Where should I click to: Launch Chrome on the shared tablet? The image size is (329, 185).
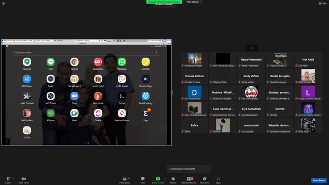coord(74,62)
